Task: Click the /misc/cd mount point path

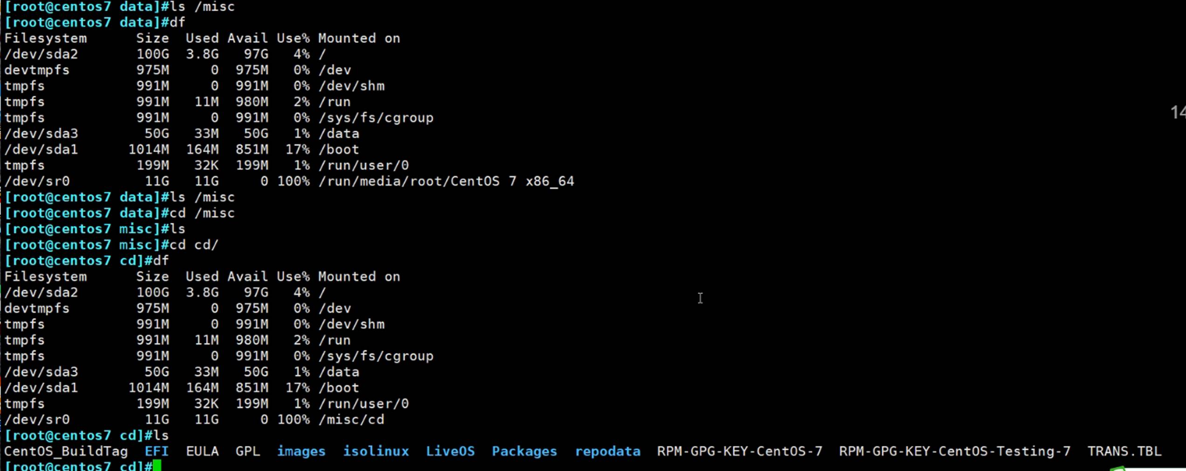Action: click(351, 419)
